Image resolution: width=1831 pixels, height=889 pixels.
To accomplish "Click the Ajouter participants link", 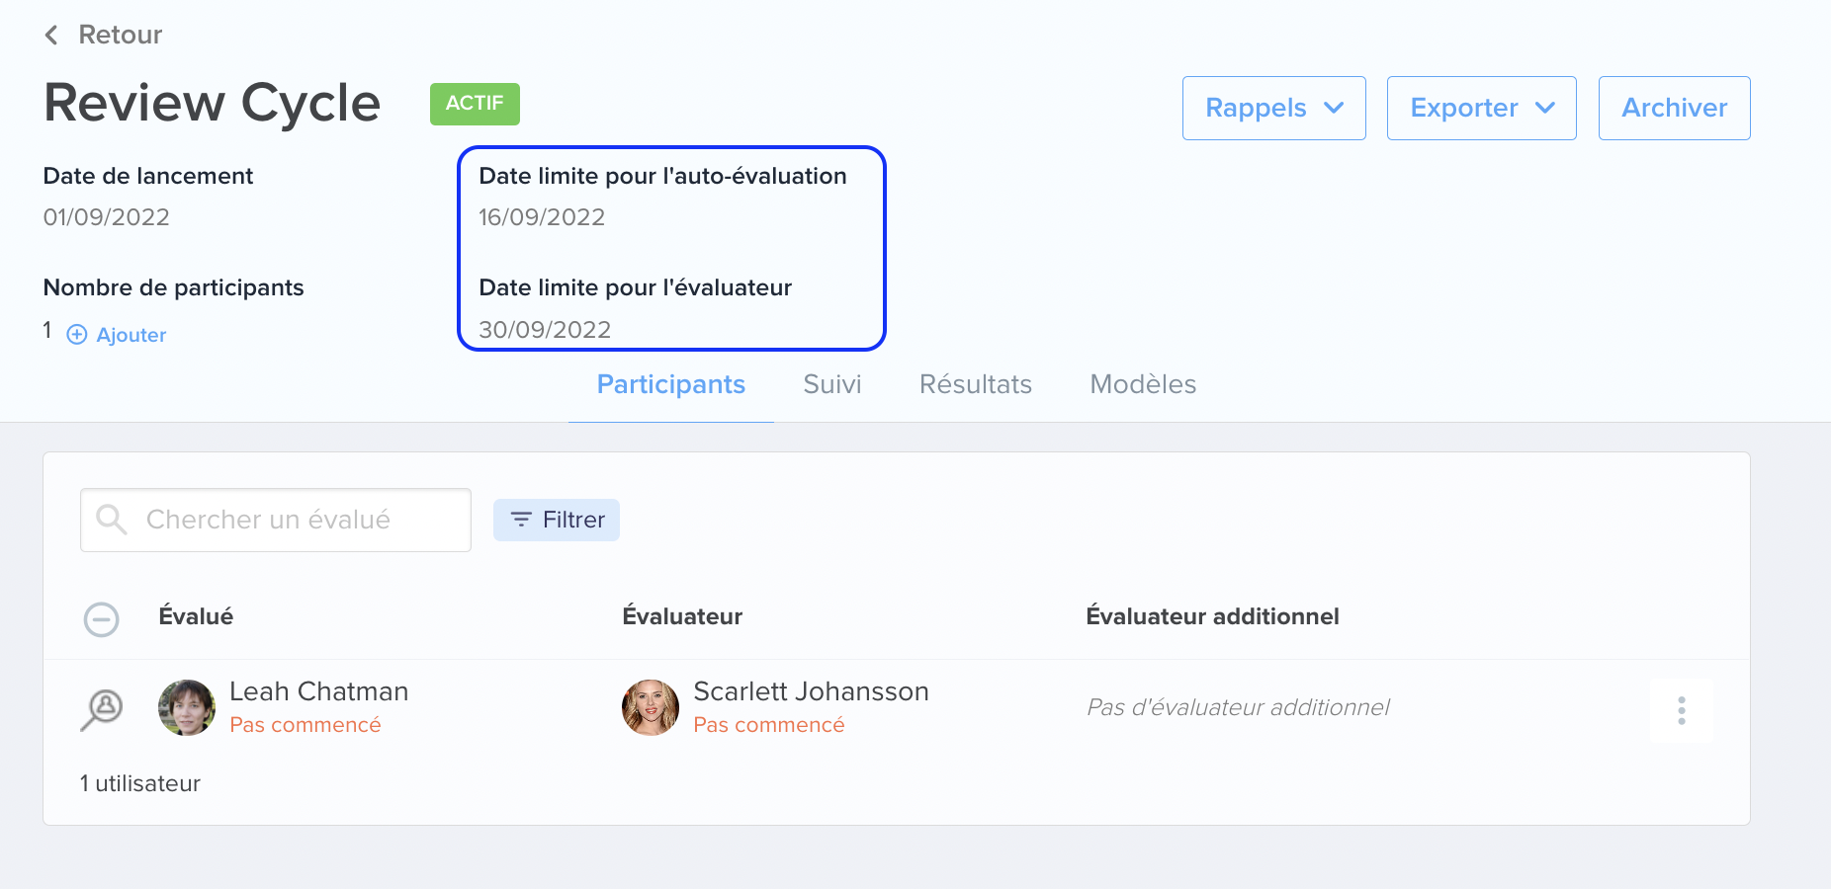I will (131, 335).
